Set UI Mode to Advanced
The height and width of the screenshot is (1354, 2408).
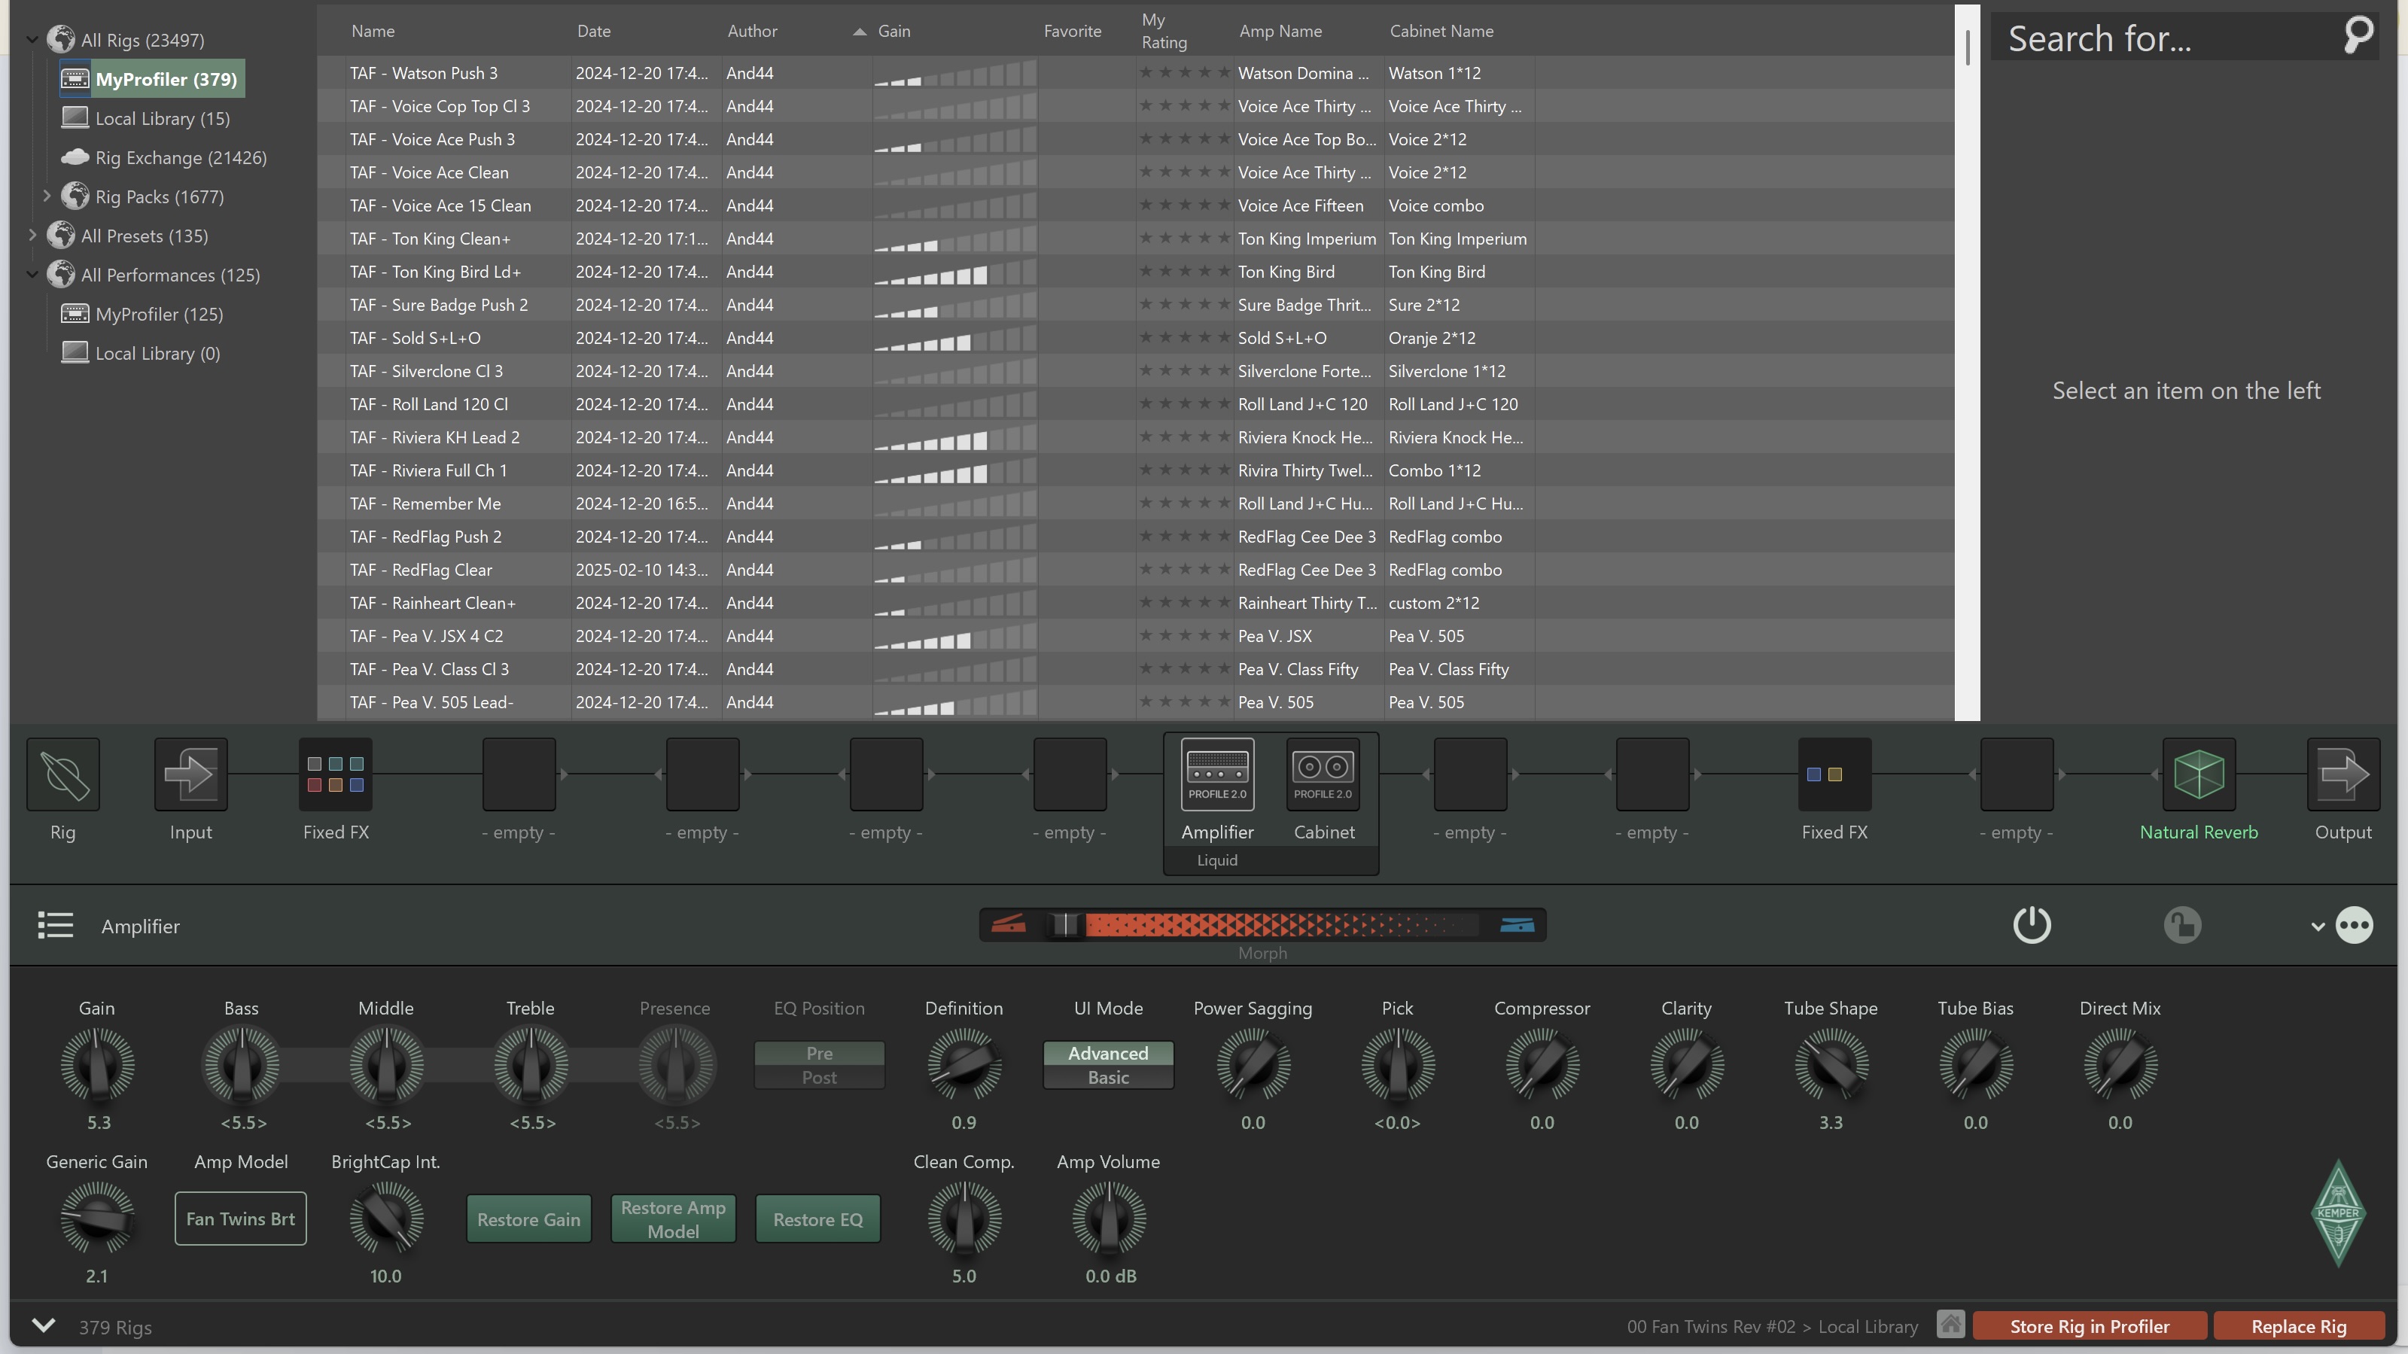[x=1108, y=1053]
